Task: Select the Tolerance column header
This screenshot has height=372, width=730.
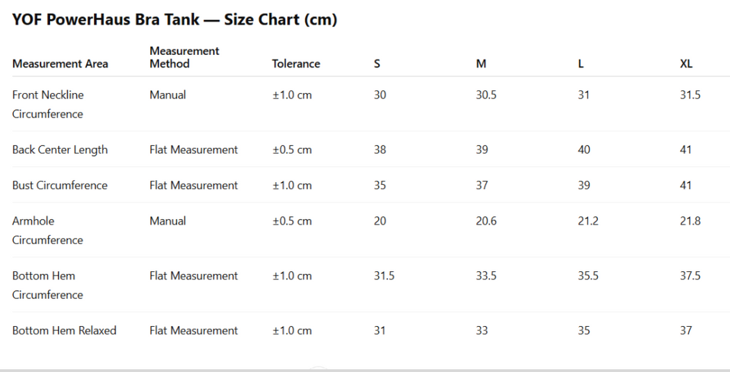Action: point(295,64)
